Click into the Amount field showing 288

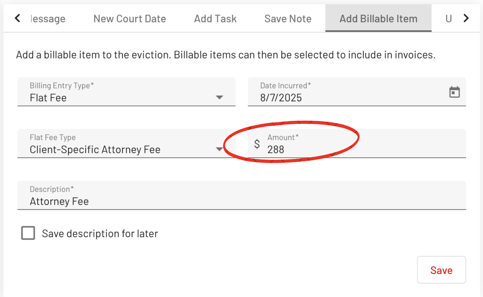(357, 144)
